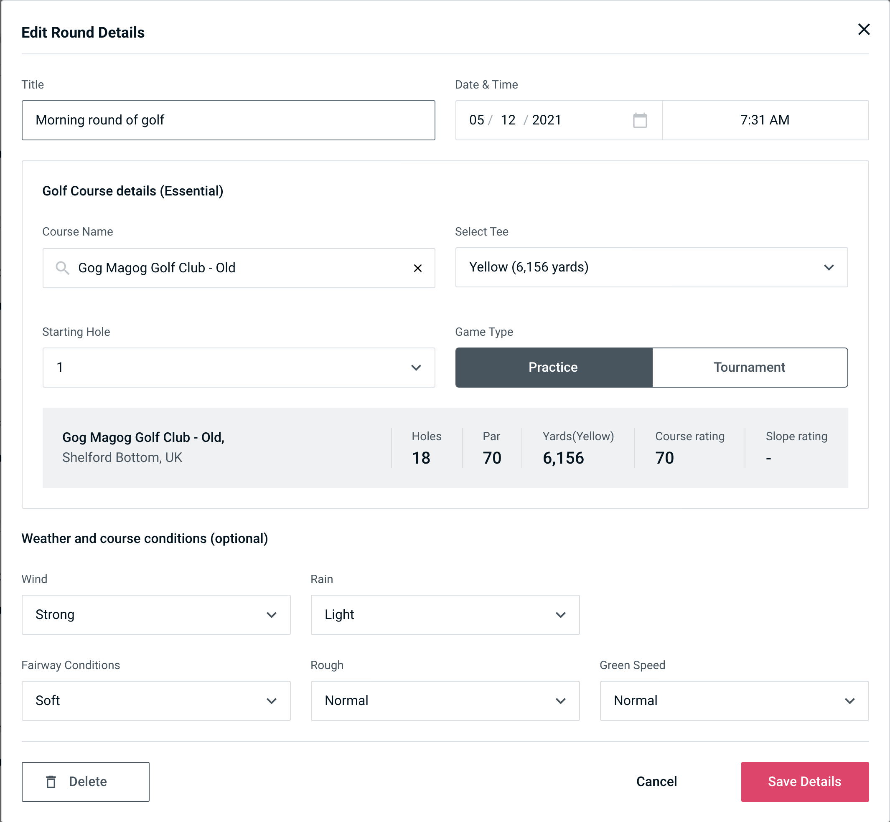The image size is (890, 822).
Task: Select the Rough dropdown option
Action: coord(444,701)
